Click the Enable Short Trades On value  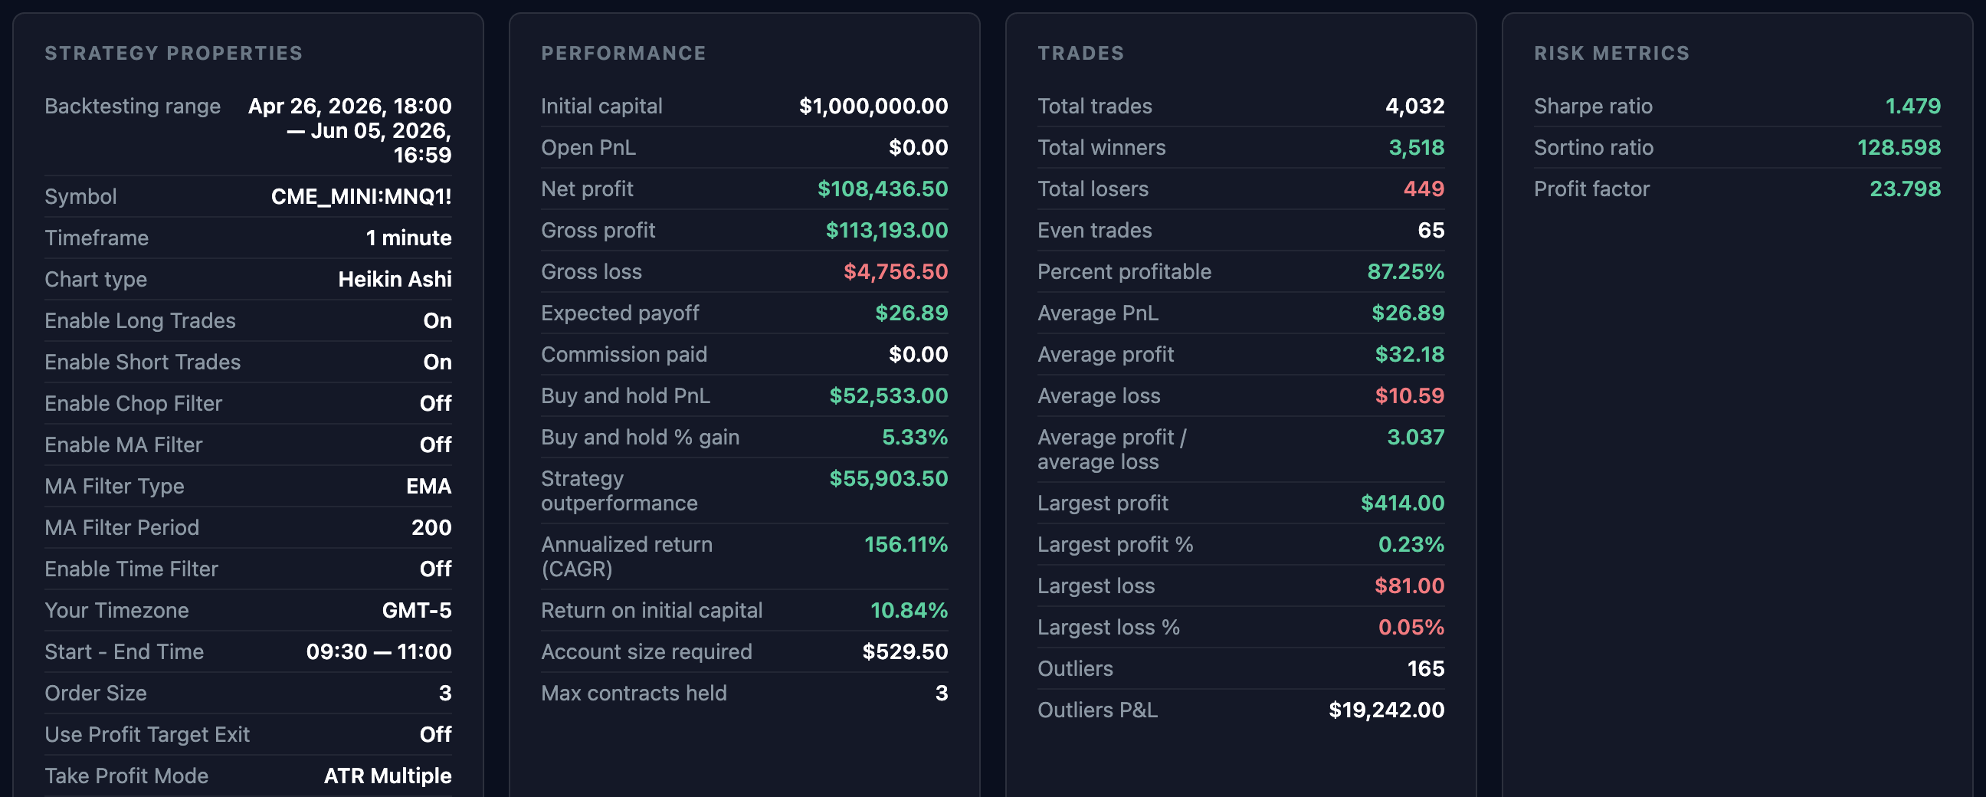(438, 362)
